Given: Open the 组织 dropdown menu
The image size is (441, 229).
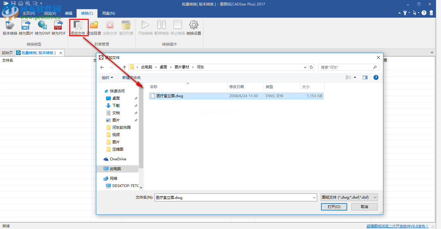Looking at the screenshot, I should point(108,77).
